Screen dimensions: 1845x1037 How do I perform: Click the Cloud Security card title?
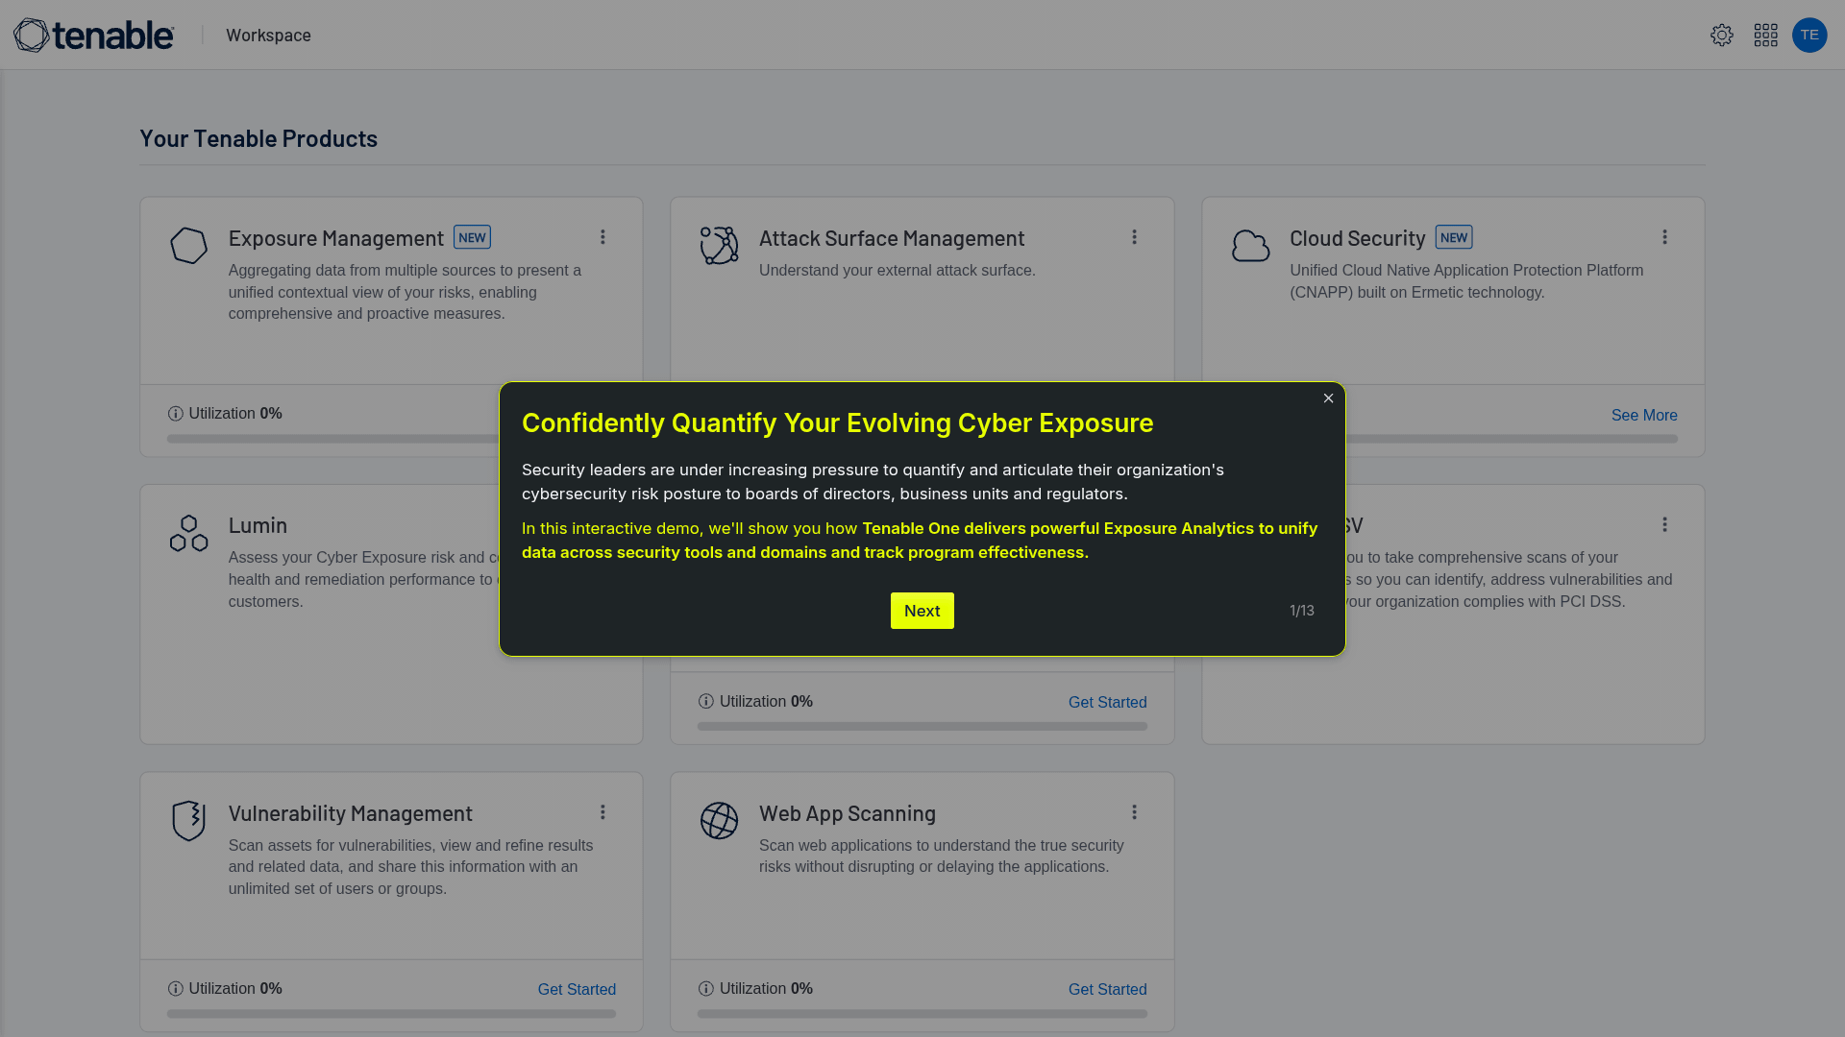point(1357,238)
